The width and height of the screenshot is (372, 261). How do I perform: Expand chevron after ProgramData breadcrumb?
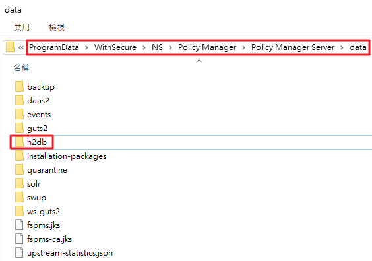click(86, 47)
